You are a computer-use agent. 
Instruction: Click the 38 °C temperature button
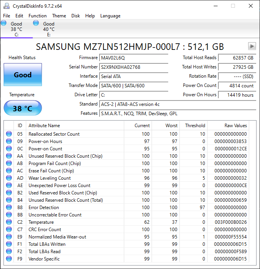pyautogui.click(x=23, y=108)
